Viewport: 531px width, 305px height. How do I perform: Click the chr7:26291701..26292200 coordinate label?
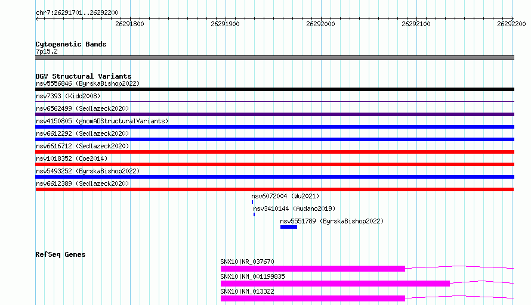coord(77,13)
